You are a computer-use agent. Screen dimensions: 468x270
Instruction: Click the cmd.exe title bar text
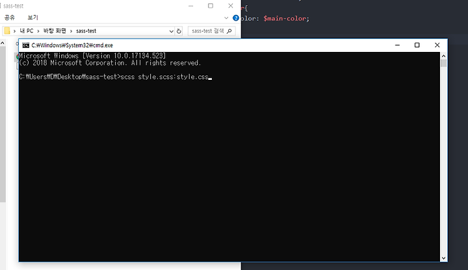(72, 45)
